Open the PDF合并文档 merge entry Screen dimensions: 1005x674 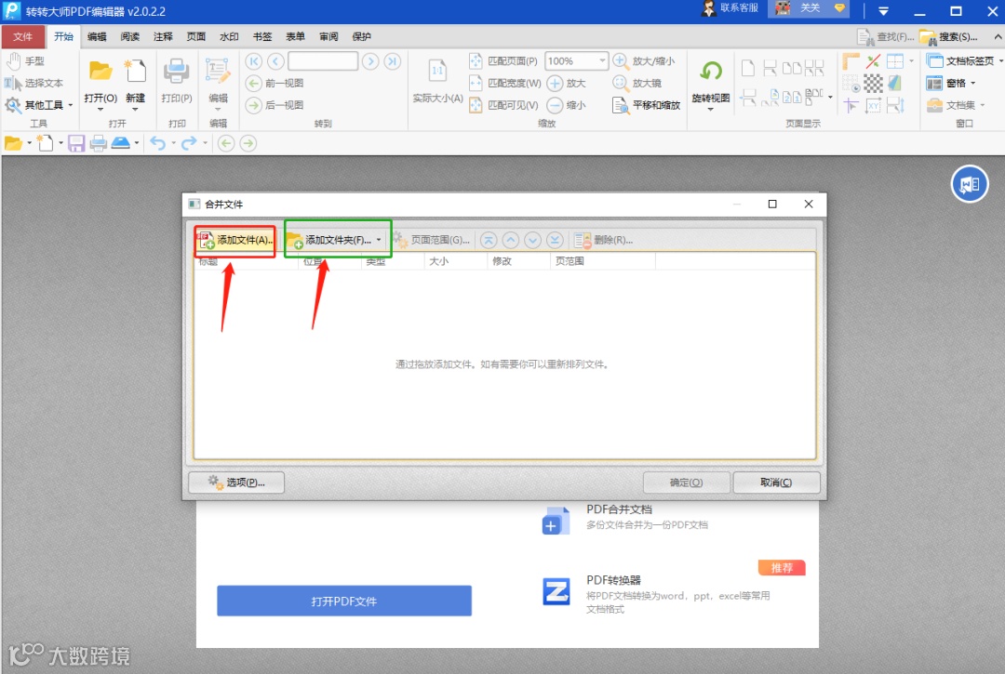pyautogui.click(x=625, y=518)
